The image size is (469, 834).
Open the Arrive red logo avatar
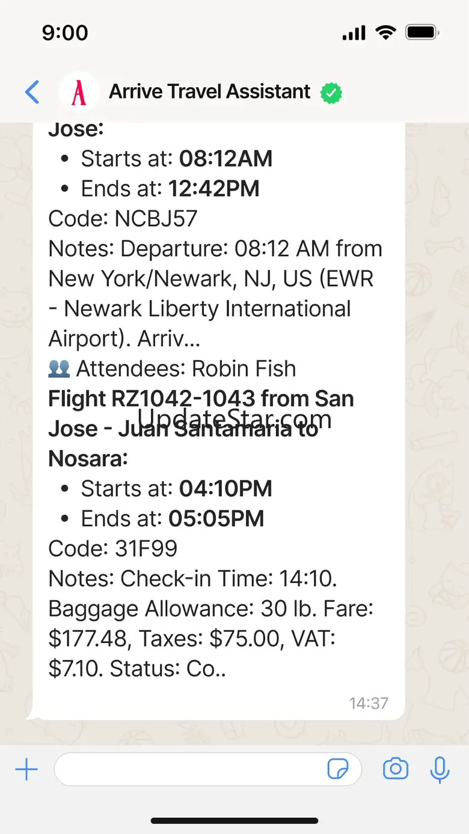coord(79,93)
